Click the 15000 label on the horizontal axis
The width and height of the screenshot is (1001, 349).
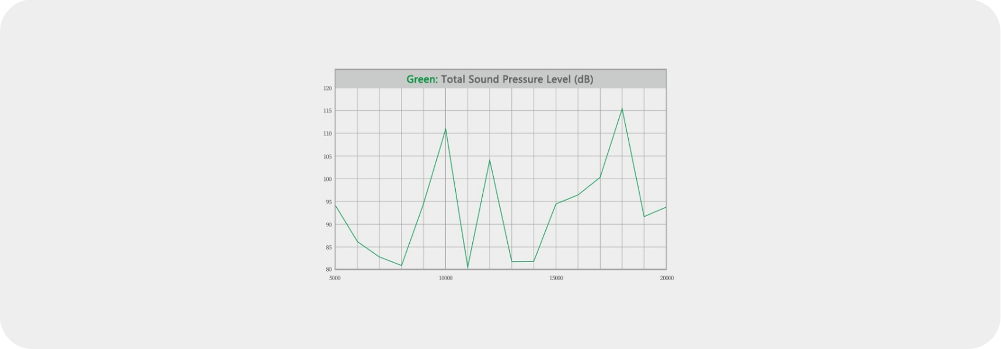click(556, 278)
